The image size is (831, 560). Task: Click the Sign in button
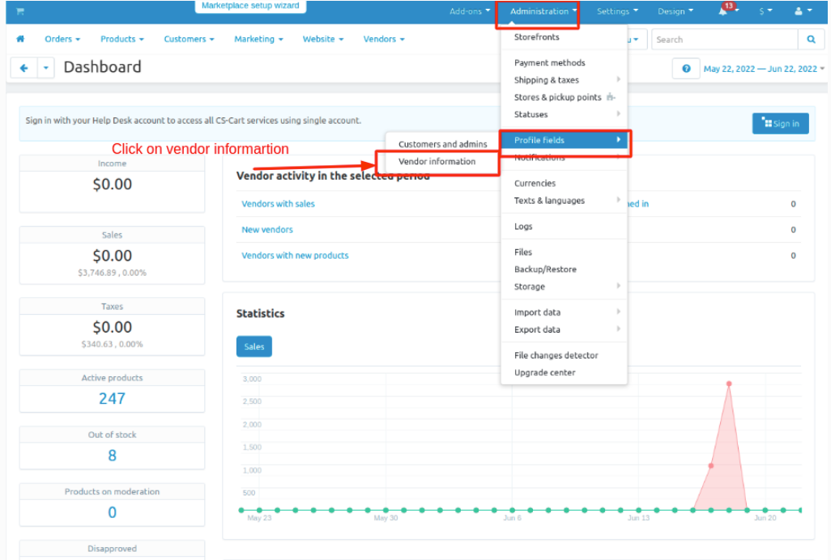(780, 124)
